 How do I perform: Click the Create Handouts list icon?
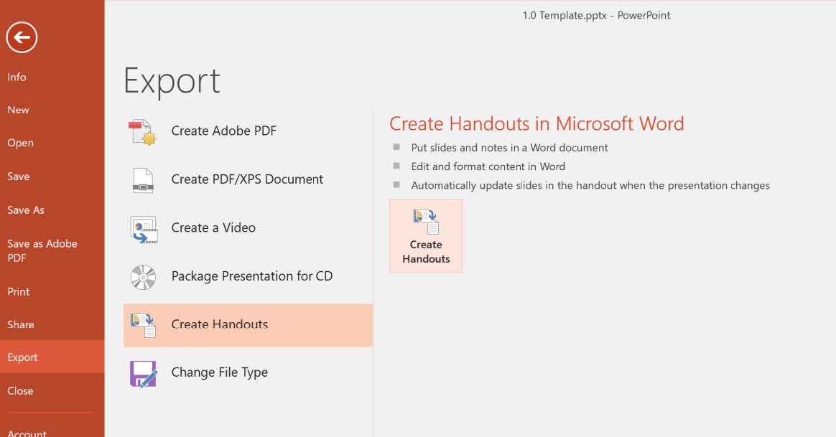[x=143, y=324]
